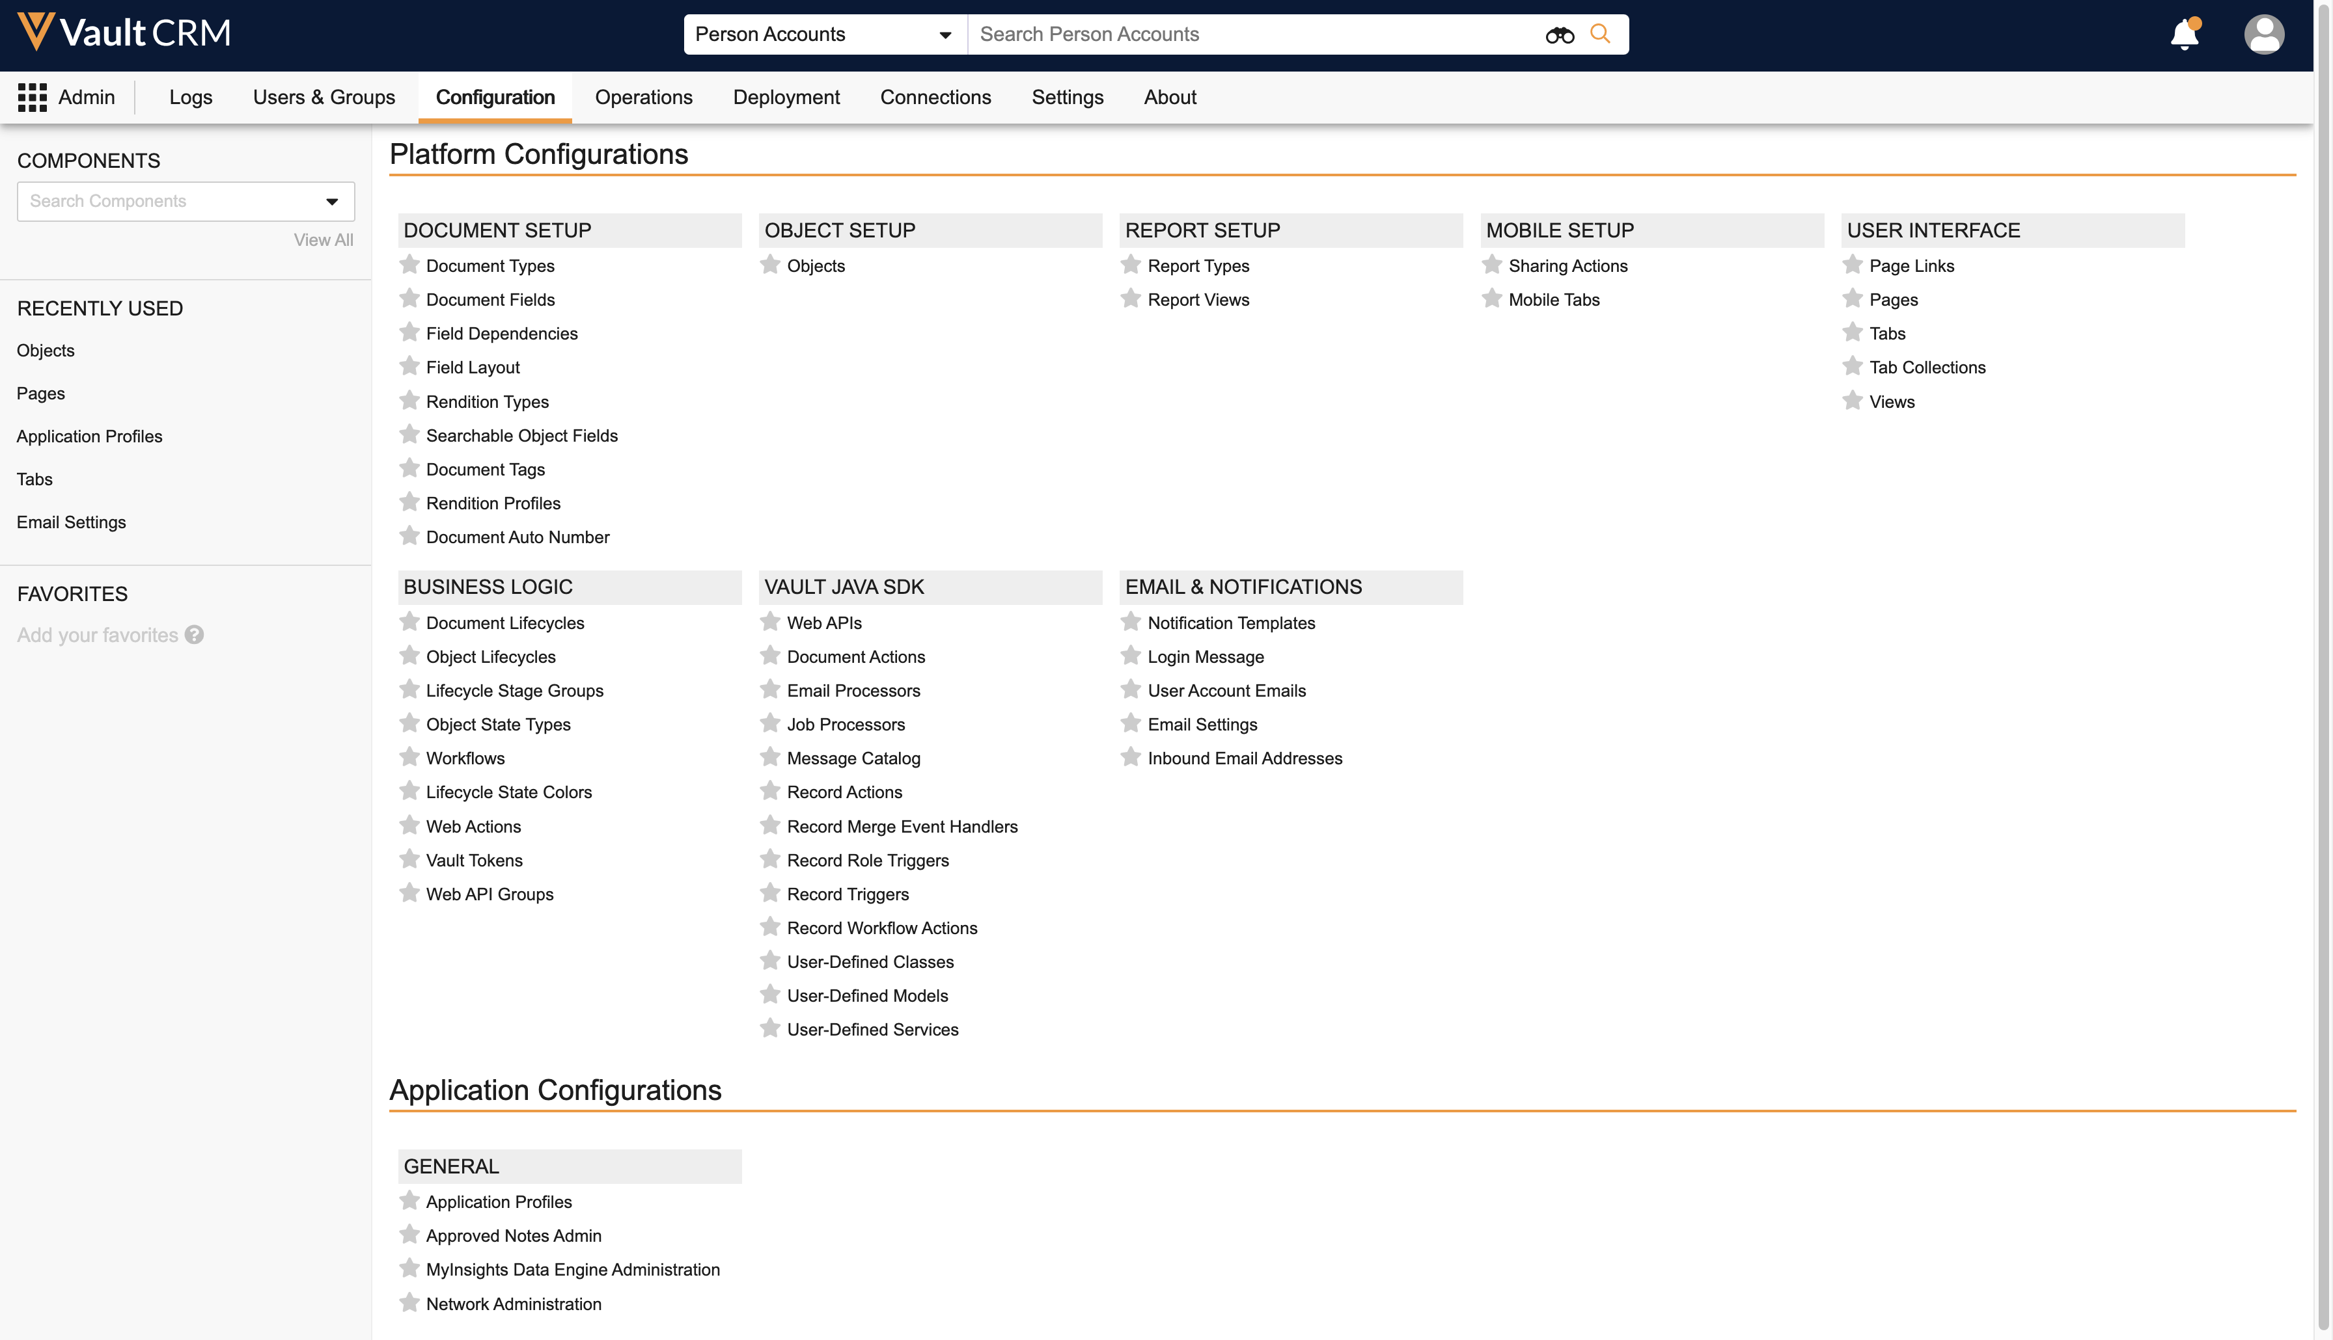Screen dimensions: 2333x1340
Task: Switch to the Operations tab
Action: click(x=642, y=98)
